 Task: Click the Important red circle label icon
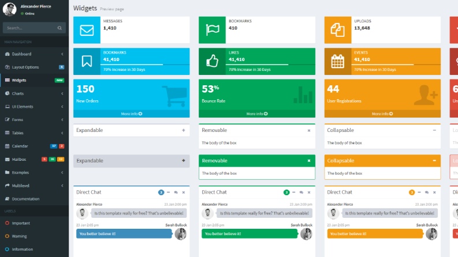(x=7, y=223)
